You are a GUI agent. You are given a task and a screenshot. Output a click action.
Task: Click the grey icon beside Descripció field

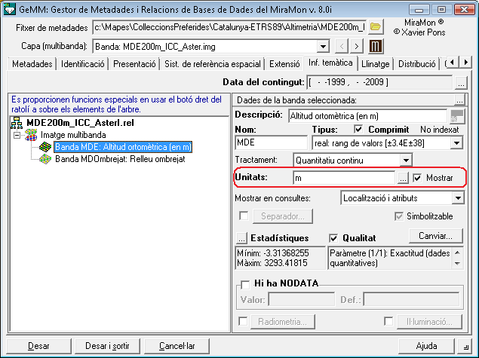(457, 116)
